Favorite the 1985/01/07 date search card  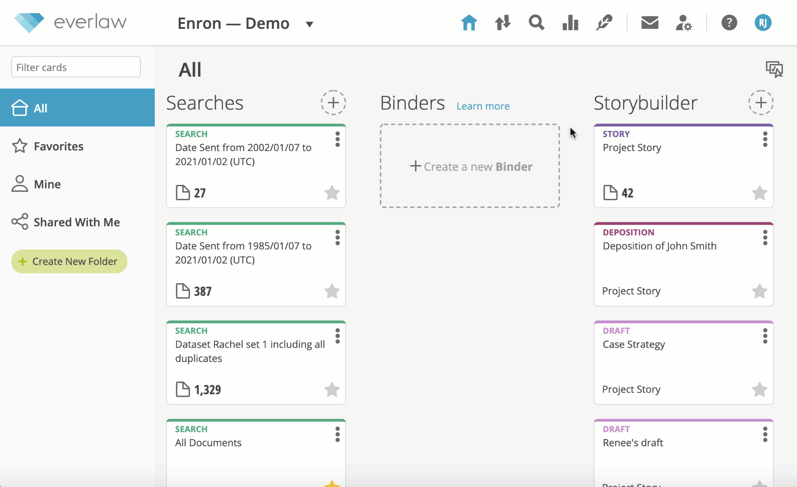coord(332,291)
